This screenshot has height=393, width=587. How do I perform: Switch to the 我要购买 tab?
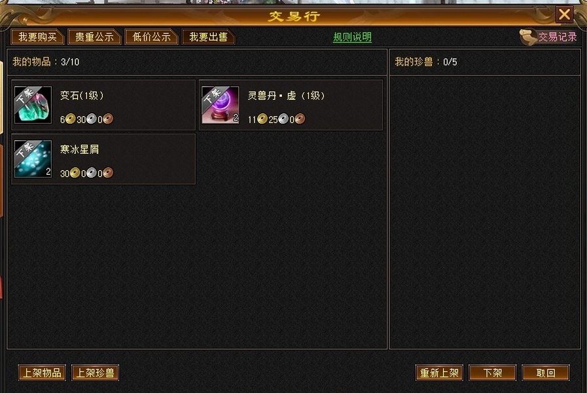(37, 37)
